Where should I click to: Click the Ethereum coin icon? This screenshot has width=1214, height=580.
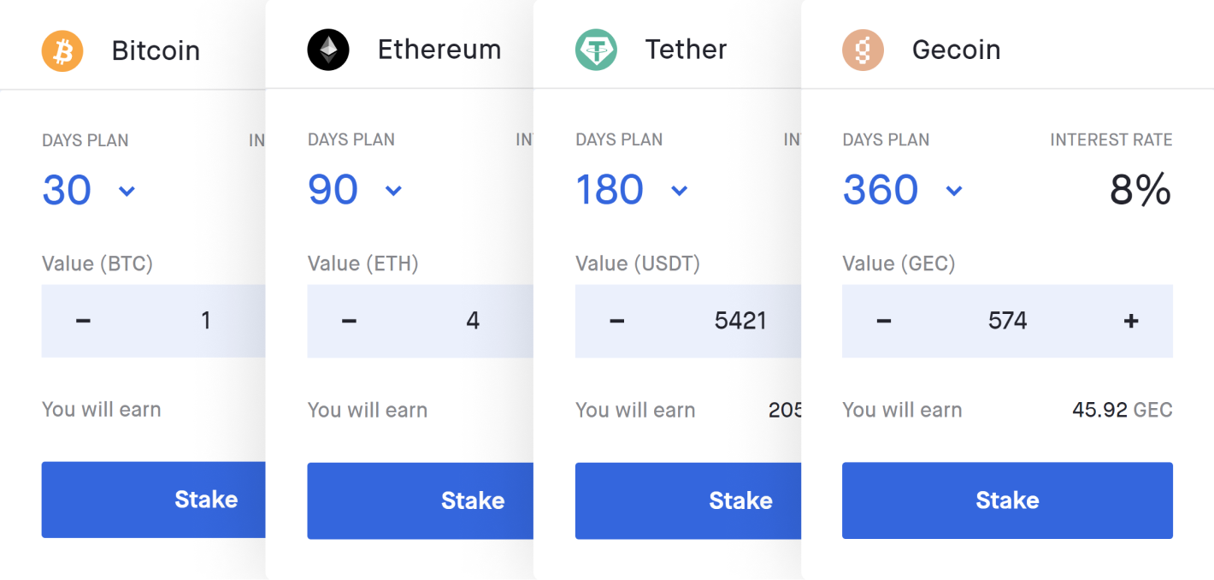(328, 50)
